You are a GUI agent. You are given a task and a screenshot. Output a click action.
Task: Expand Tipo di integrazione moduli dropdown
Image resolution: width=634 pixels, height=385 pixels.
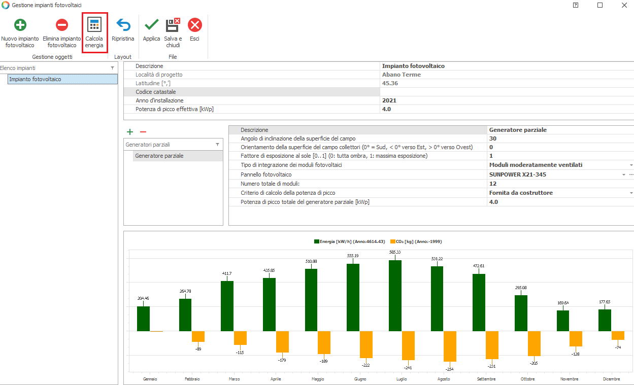coord(631,165)
